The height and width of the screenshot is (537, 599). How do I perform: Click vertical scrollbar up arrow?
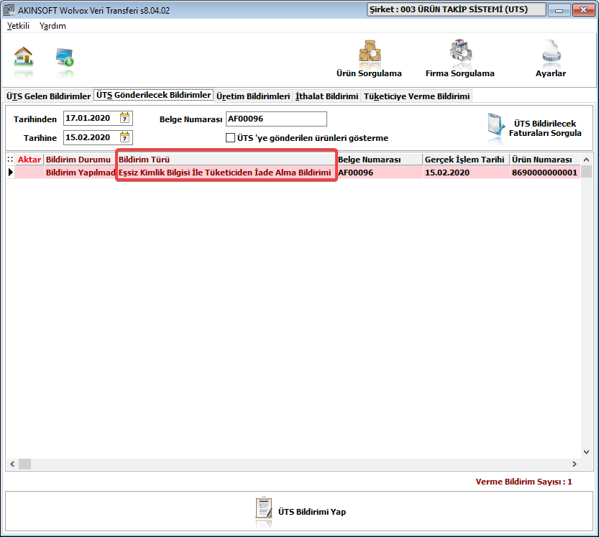(586, 160)
